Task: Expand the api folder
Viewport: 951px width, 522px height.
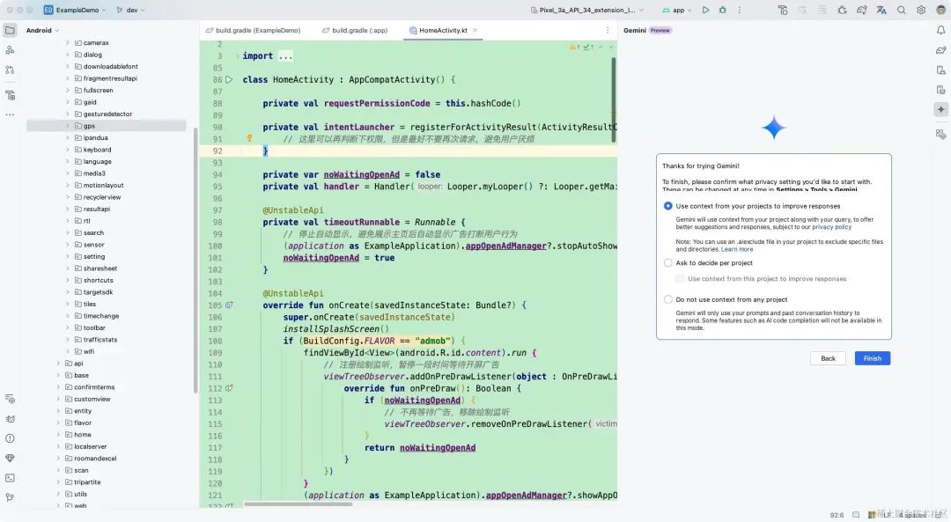Action: click(x=58, y=364)
